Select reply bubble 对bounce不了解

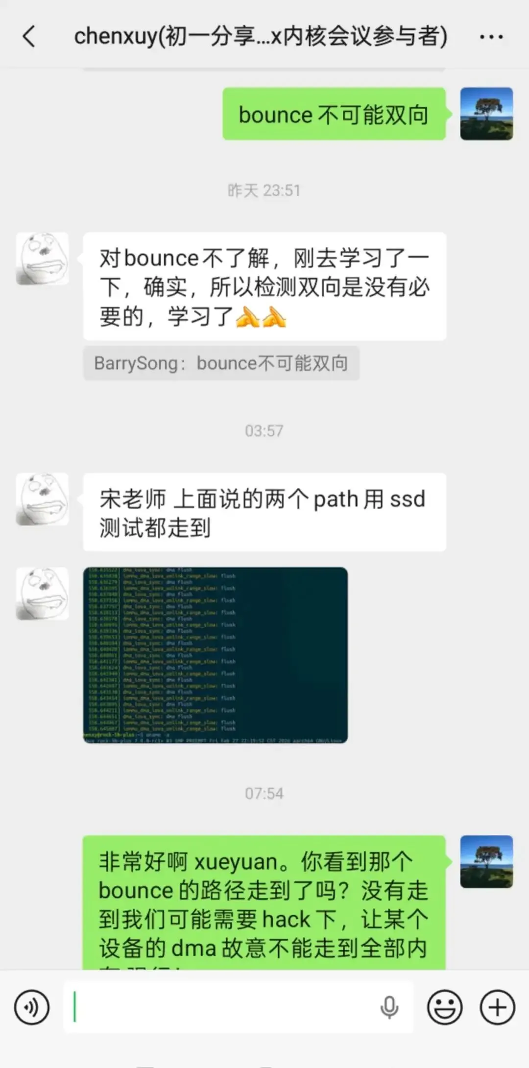click(264, 286)
